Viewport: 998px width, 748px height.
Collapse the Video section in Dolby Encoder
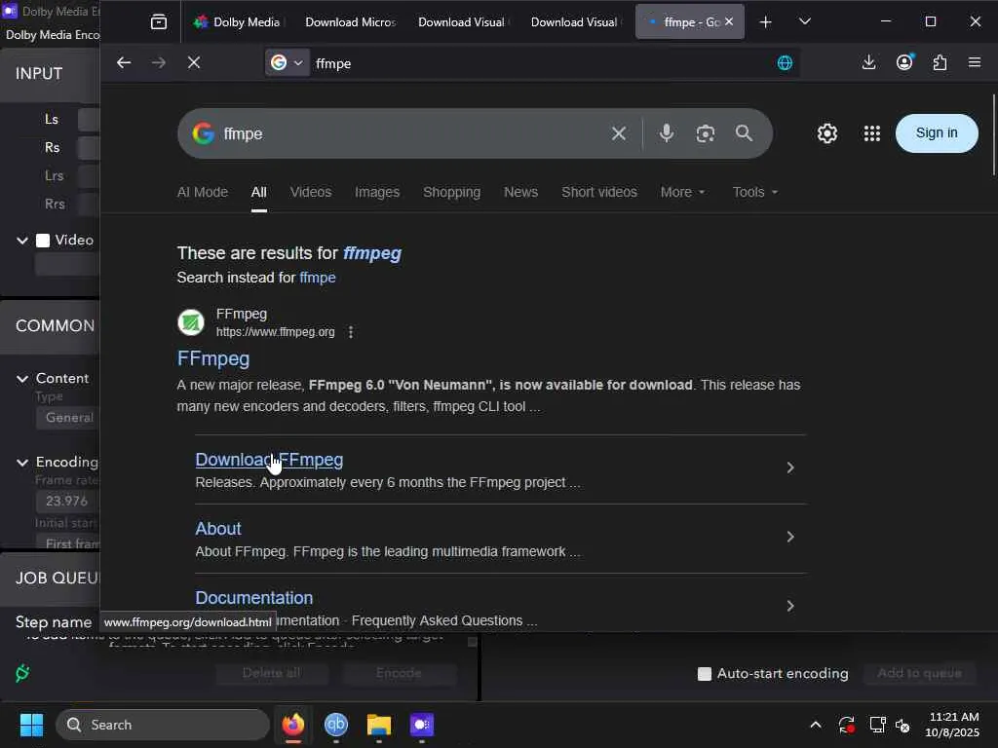click(x=22, y=241)
